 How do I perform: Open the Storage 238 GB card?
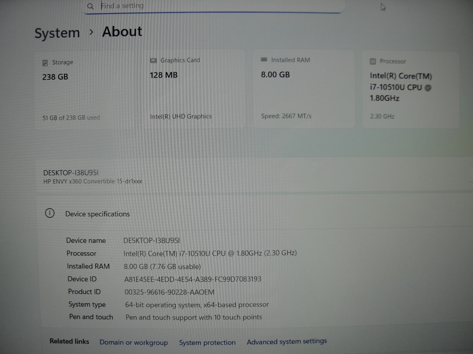85,91
